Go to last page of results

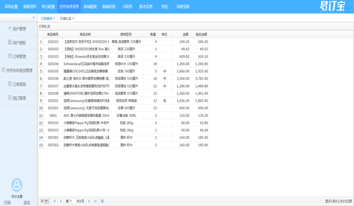pyautogui.click(x=95, y=201)
